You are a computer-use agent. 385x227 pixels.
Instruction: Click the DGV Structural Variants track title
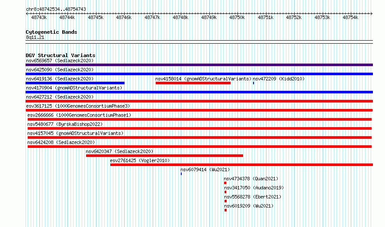click(x=61, y=55)
